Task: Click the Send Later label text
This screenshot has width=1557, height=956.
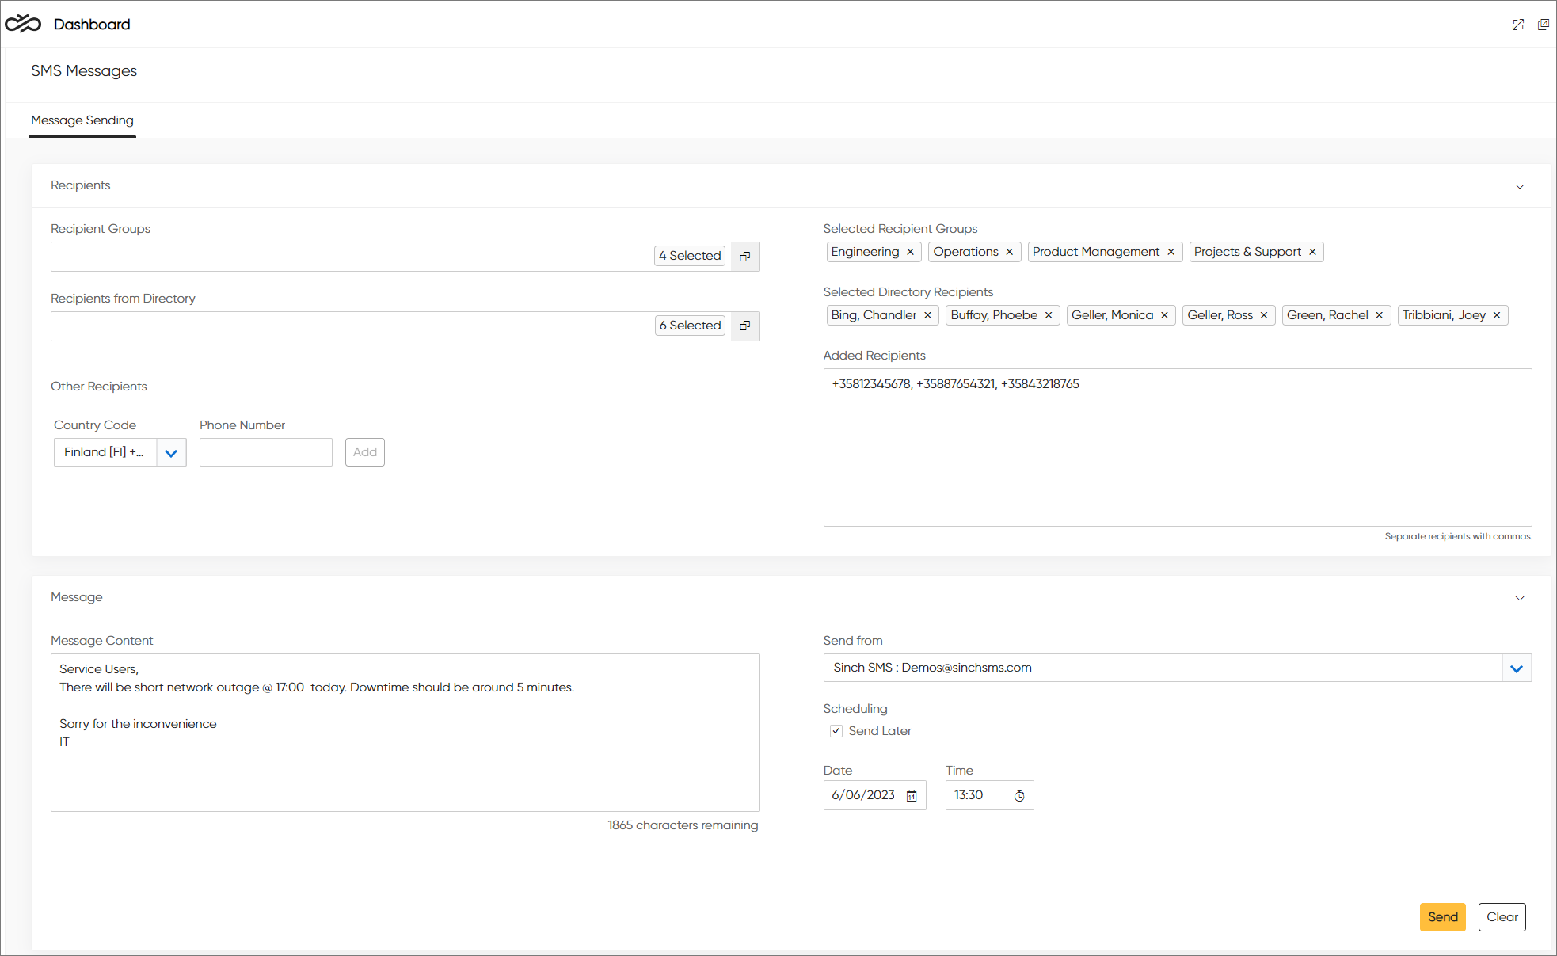Action: point(880,731)
